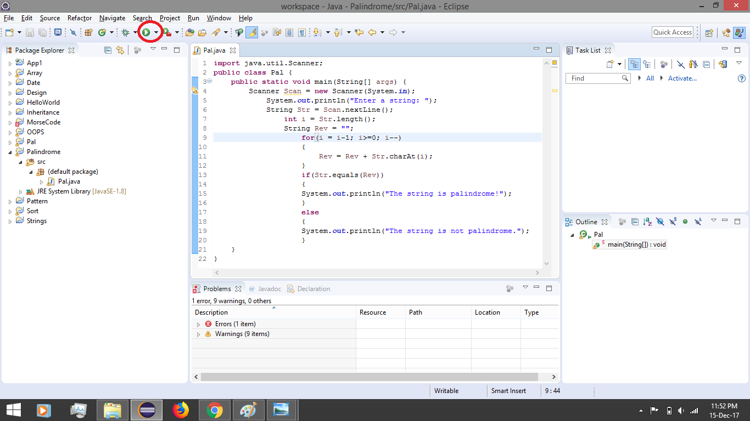The height and width of the screenshot is (421, 750).
Task: Click the Save All toolbar icon
Action: [42, 32]
